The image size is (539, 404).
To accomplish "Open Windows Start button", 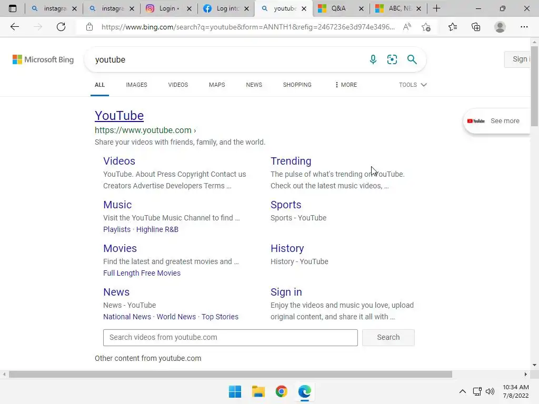I will tap(235, 391).
